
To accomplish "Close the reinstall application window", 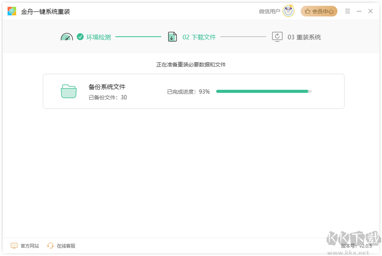I will pos(371,11).
